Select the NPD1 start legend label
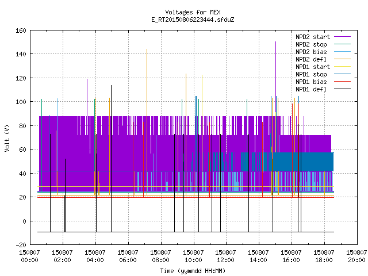 [x=313, y=67]
